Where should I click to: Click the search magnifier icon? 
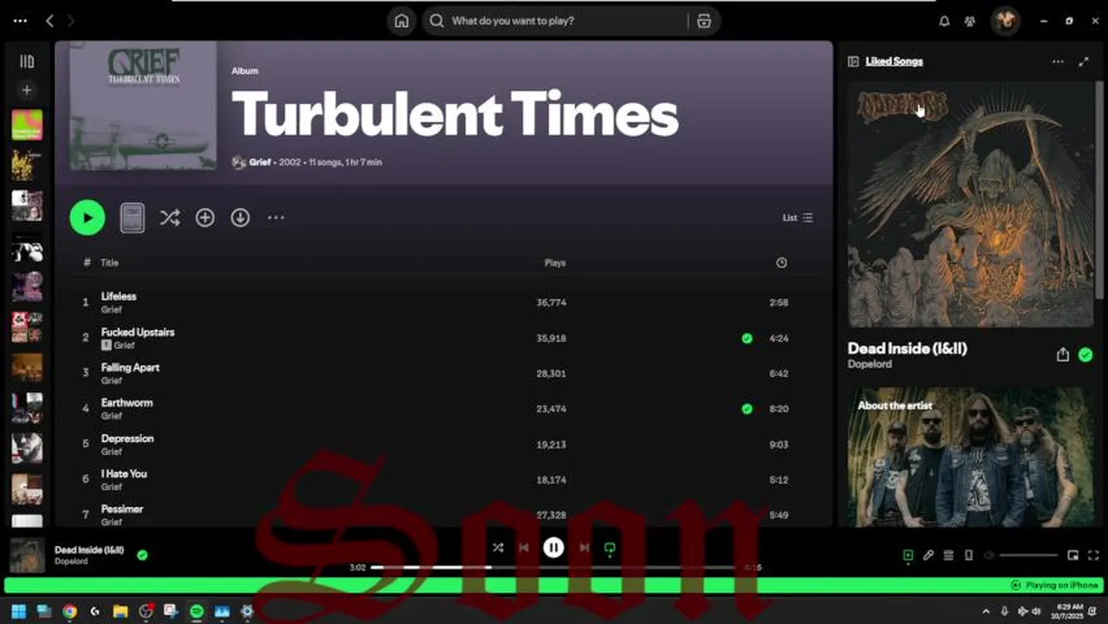click(437, 21)
